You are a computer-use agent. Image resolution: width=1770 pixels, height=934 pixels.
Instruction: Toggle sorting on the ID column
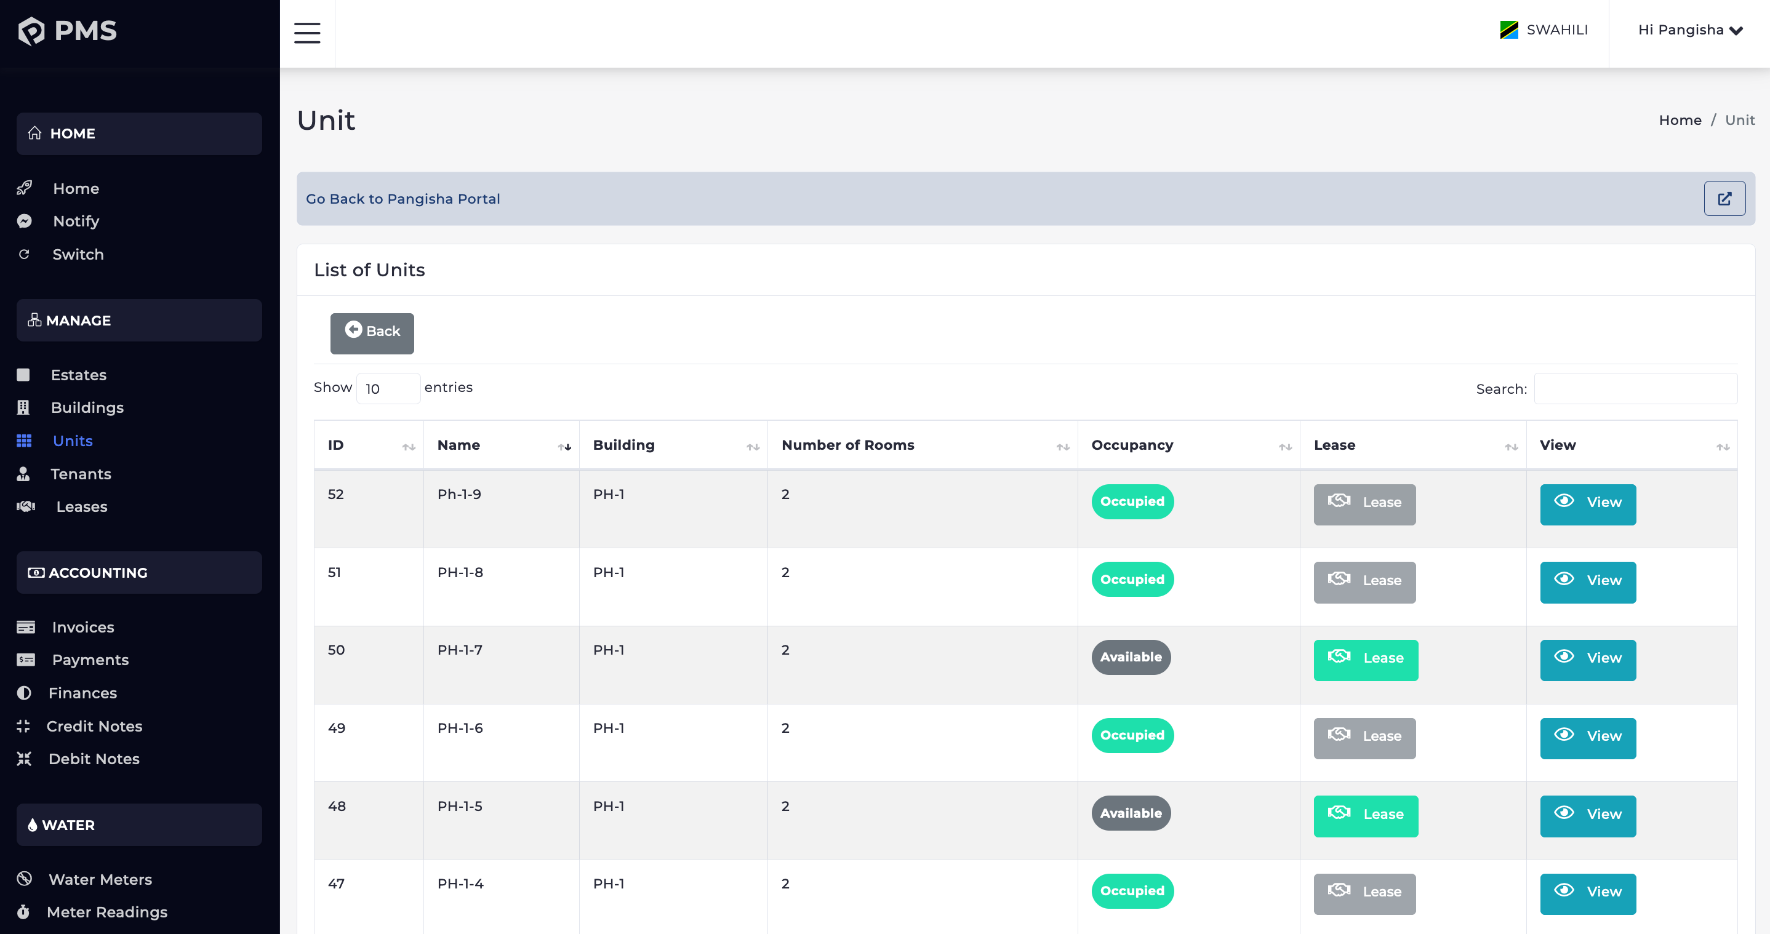coord(409,447)
